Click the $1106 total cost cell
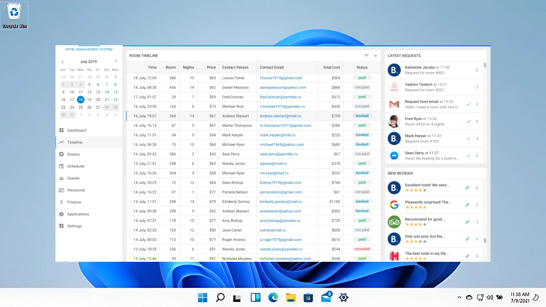Viewport: 546px width, 307px height. point(335,202)
